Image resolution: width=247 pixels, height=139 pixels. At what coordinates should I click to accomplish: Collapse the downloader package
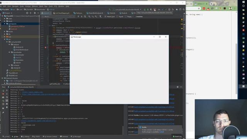(x=9, y=53)
